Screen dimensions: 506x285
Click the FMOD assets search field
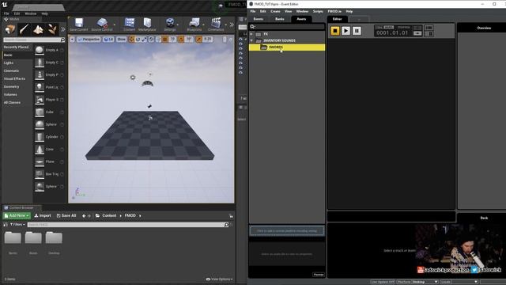[287, 26]
